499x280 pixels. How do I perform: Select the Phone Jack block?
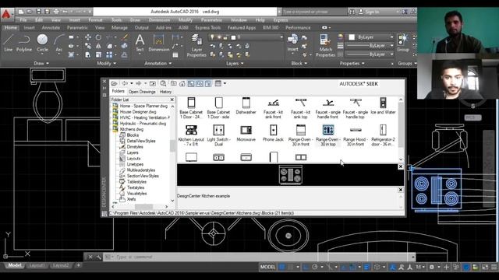(273, 133)
